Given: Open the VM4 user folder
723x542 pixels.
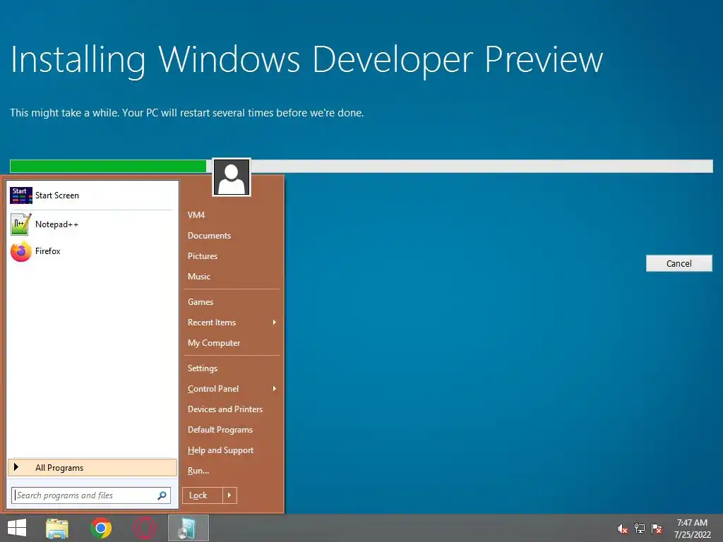Looking at the screenshot, I should [x=196, y=215].
